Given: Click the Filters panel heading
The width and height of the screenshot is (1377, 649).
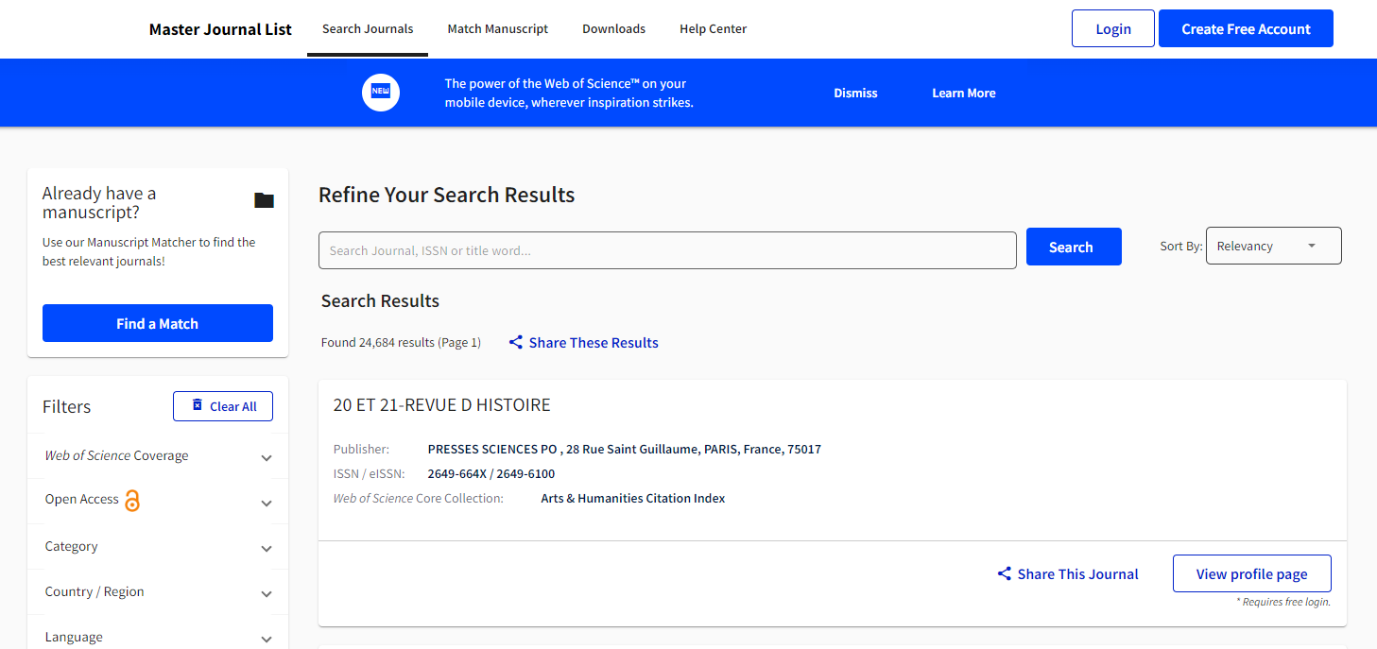Looking at the screenshot, I should click(67, 406).
